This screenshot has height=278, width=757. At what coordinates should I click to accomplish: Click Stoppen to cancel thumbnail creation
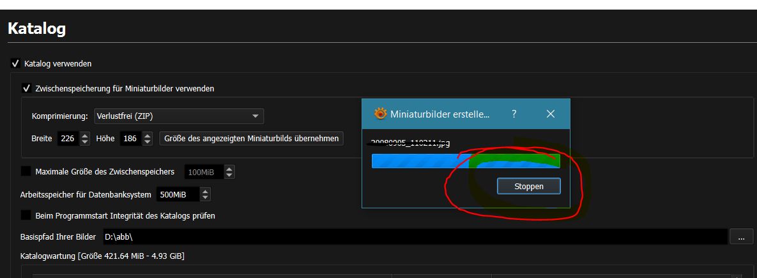(x=529, y=187)
